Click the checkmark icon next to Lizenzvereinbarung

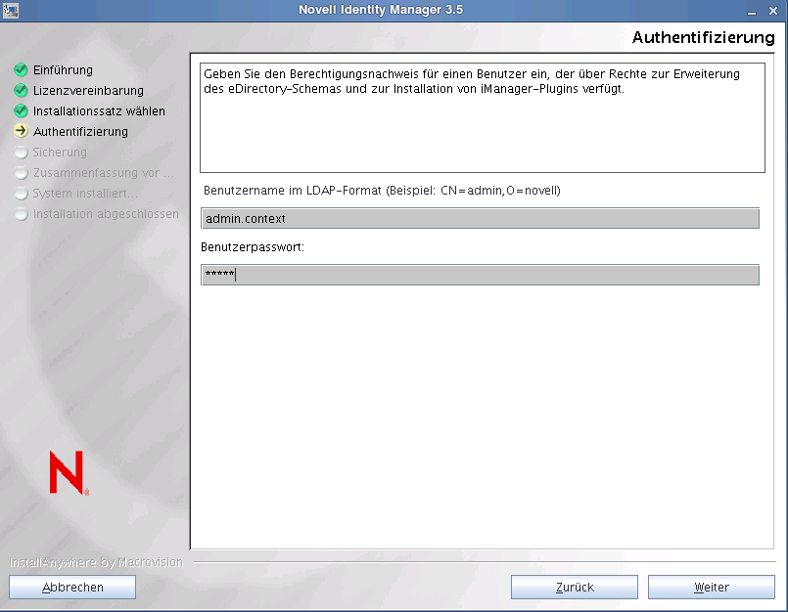tap(21, 91)
